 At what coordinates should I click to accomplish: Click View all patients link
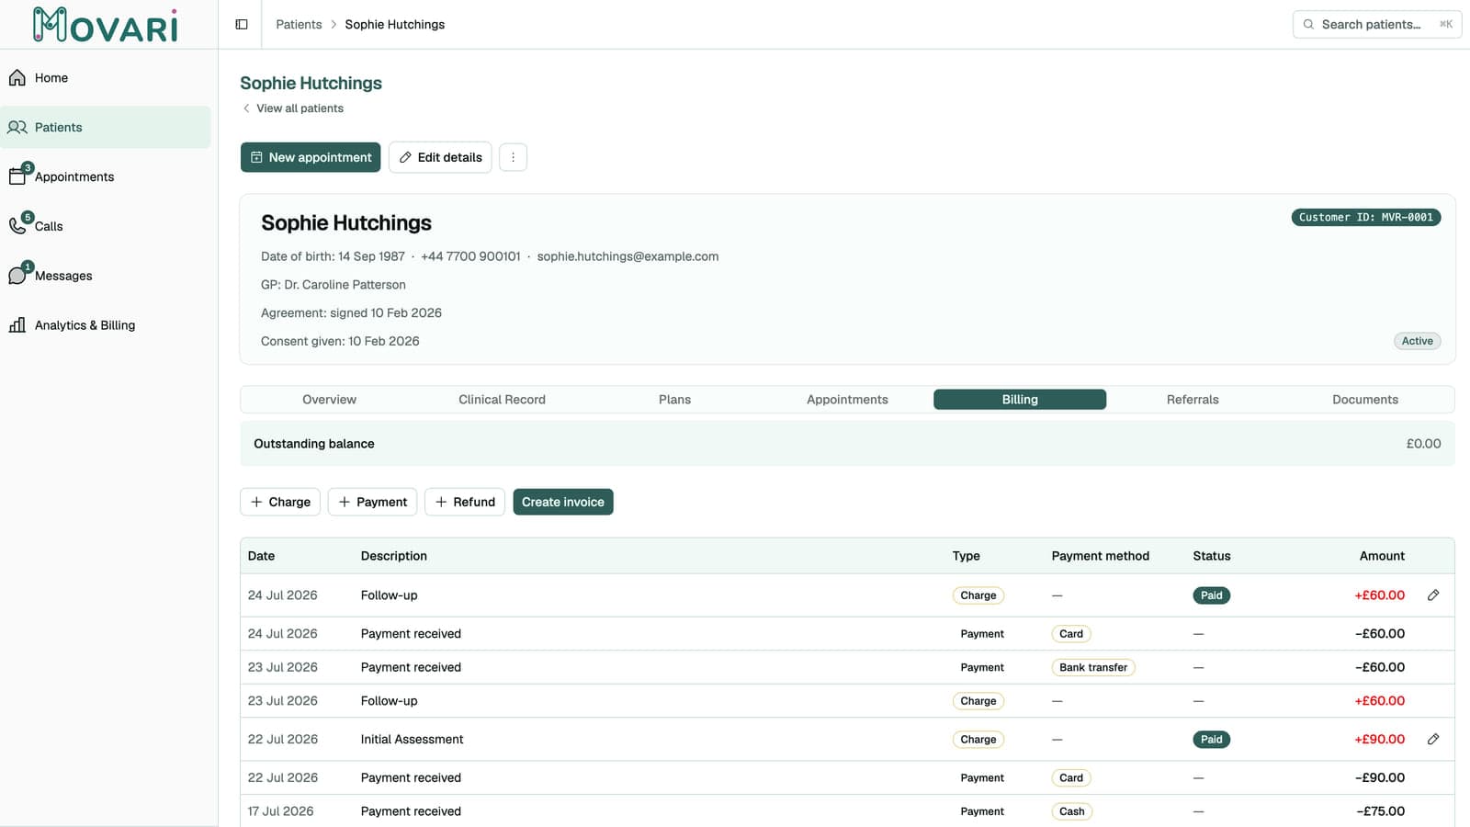tap(292, 108)
